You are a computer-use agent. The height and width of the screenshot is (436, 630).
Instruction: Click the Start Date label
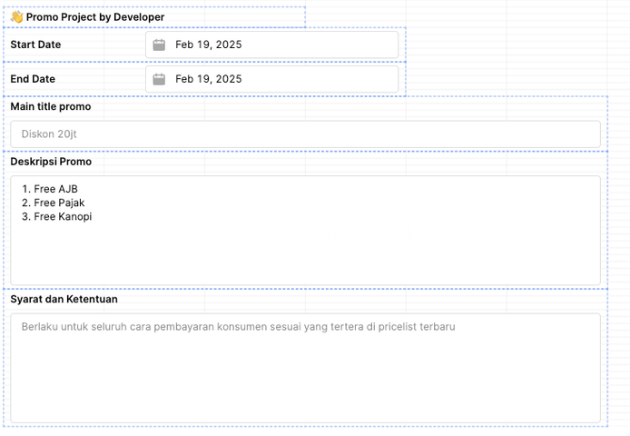click(x=35, y=45)
